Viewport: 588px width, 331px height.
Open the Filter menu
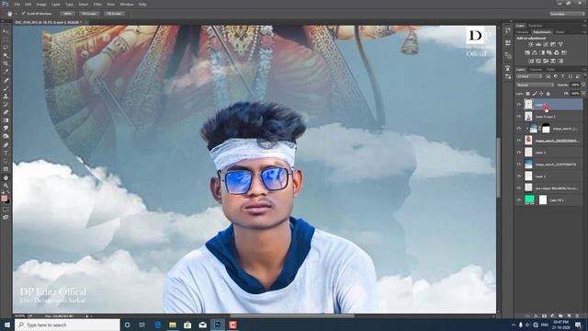pos(97,5)
